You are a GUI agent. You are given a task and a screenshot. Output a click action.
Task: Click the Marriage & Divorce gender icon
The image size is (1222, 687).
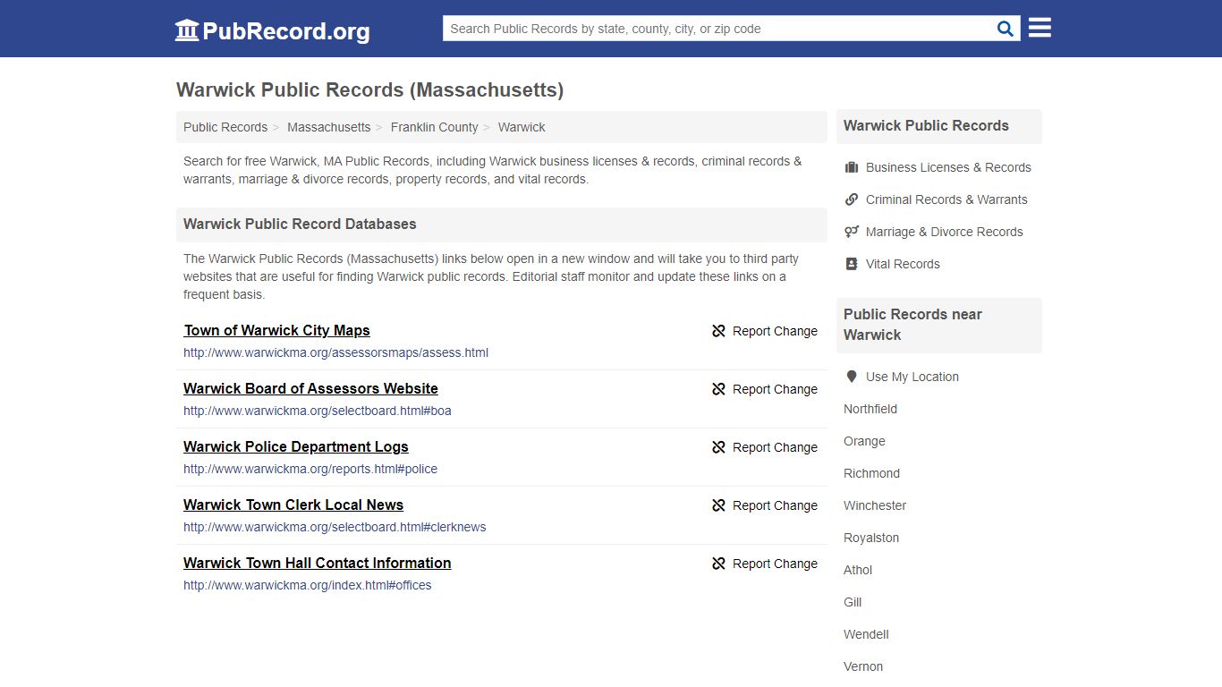click(852, 232)
